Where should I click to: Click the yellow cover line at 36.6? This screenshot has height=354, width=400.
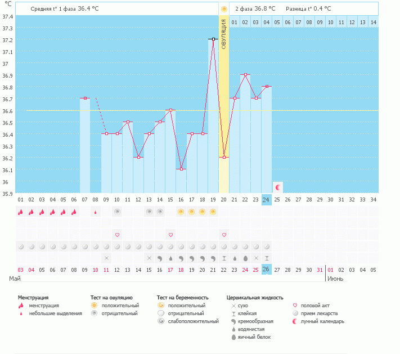[x=56, y=110]
